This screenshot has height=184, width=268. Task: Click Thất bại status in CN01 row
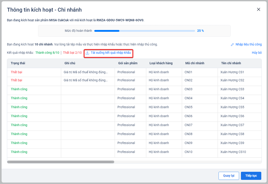click(x=17, y=72)
